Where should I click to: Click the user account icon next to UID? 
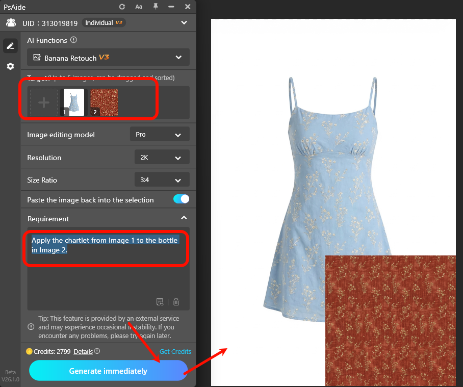(x=11, y=22)
